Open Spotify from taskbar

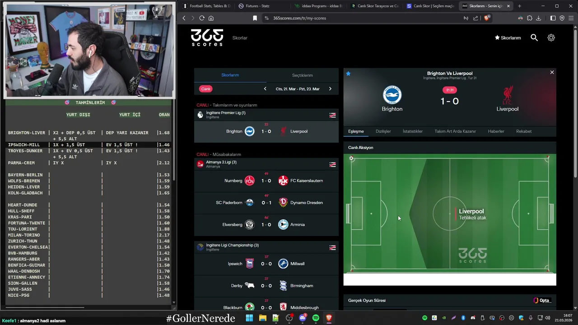(x=316, y=318)
